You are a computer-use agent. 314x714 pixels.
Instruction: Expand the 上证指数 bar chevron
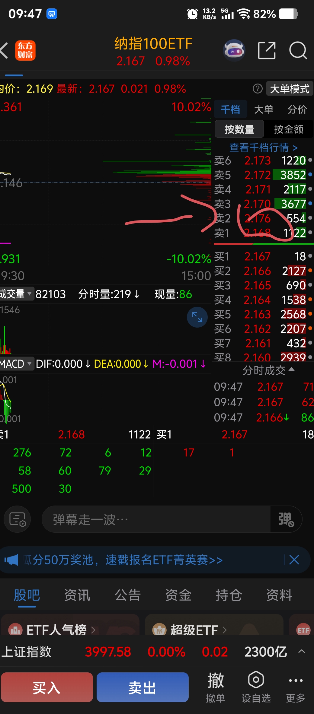pyautogui.click(x=301, y=651)
